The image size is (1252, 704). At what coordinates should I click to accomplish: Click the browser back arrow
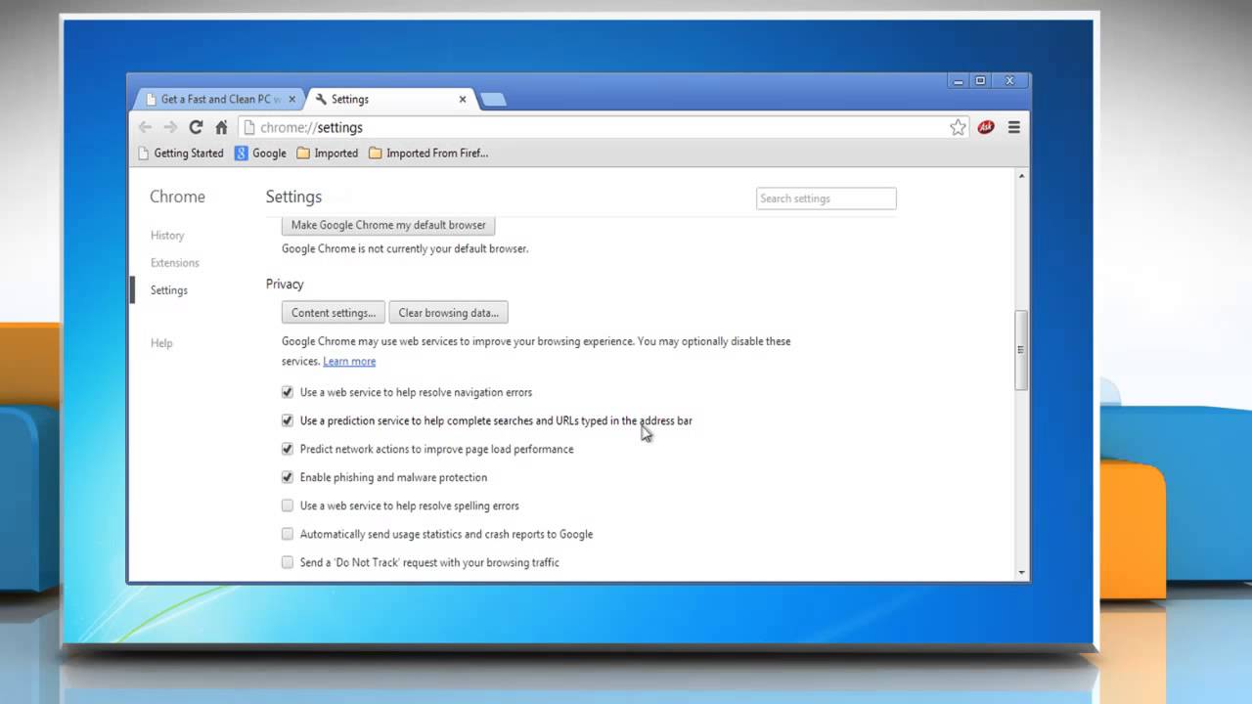[x=145, y=127]
